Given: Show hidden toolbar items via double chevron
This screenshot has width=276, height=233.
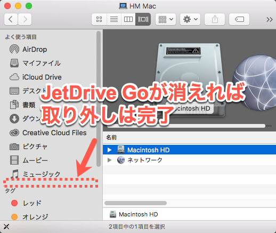Looking at the screenshot, I should click(270, 19).
